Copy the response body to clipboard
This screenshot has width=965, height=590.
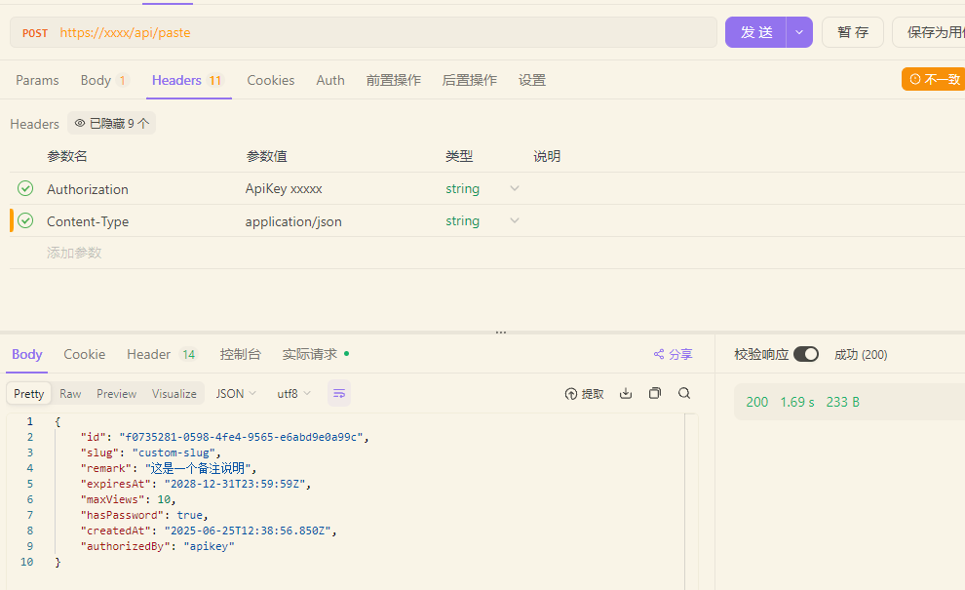[x=655, y=394]
